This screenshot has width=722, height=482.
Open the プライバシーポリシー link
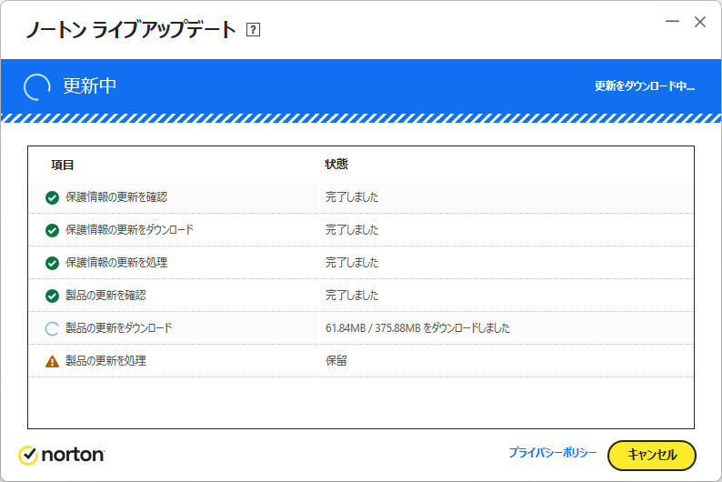click(553, 453)
